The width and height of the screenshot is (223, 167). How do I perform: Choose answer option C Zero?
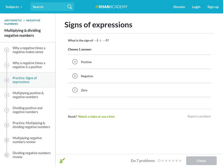75,90
